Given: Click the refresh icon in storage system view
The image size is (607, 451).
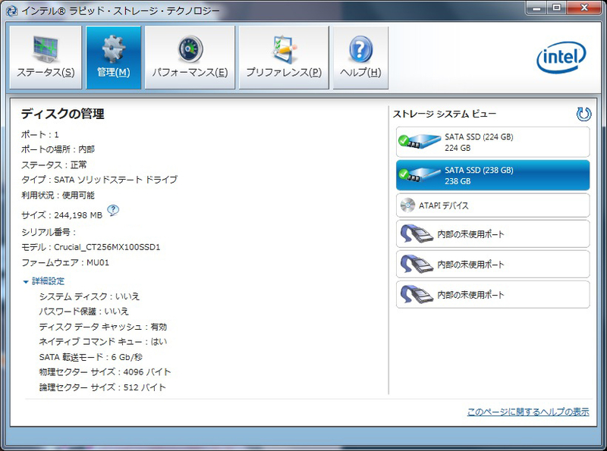Looking at the screenshot, I should pyautogui.click(x=583, y=114).
